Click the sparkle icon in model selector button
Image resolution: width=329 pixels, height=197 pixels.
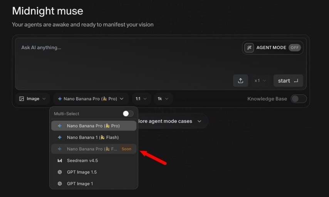point(60,99)
